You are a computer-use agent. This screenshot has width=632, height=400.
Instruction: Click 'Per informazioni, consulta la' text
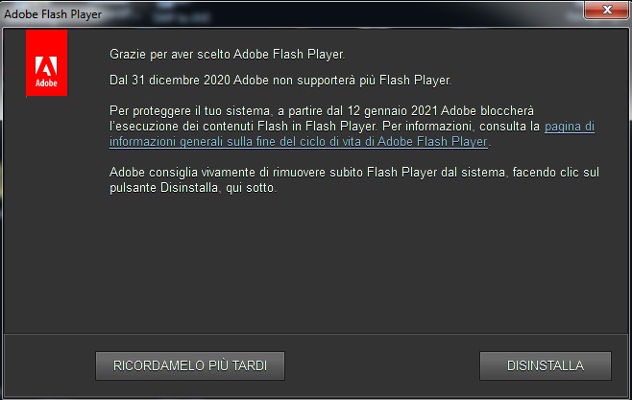tap(461, 127)
